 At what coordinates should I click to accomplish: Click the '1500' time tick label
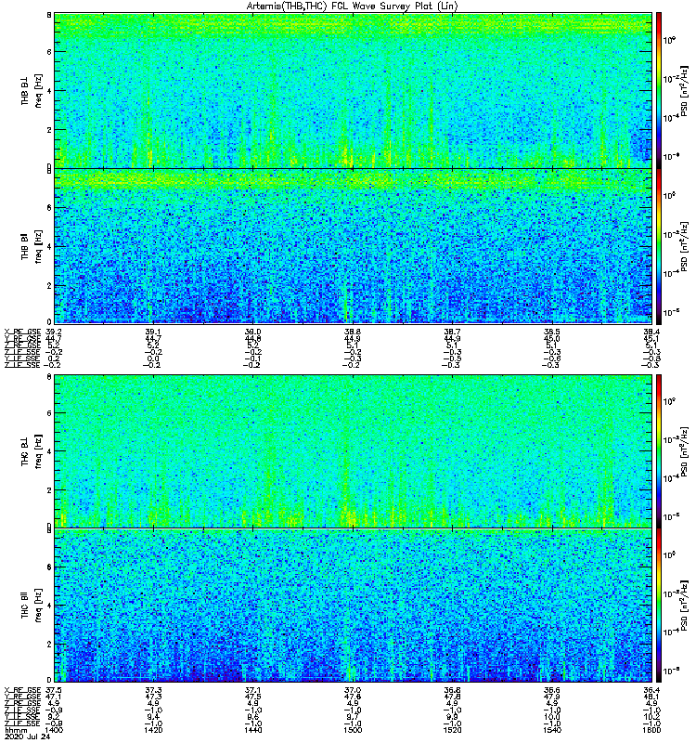pos(353,730)
